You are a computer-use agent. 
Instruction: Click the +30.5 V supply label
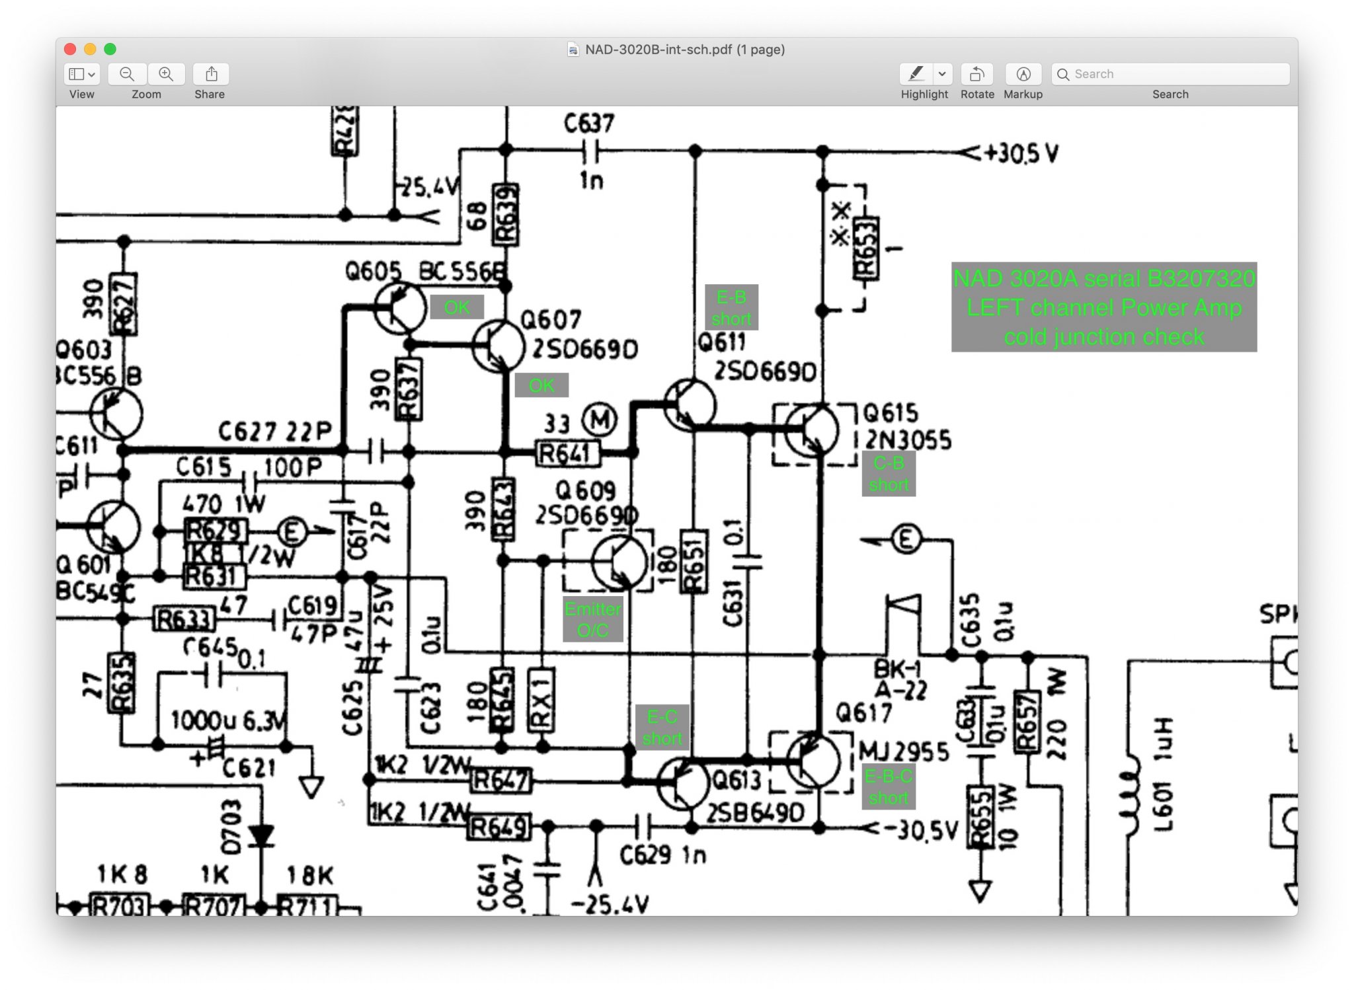[x=1021, y=153]
